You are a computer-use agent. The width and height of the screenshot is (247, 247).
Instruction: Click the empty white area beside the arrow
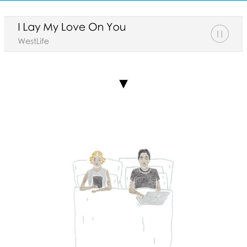(x=173, y=84)
